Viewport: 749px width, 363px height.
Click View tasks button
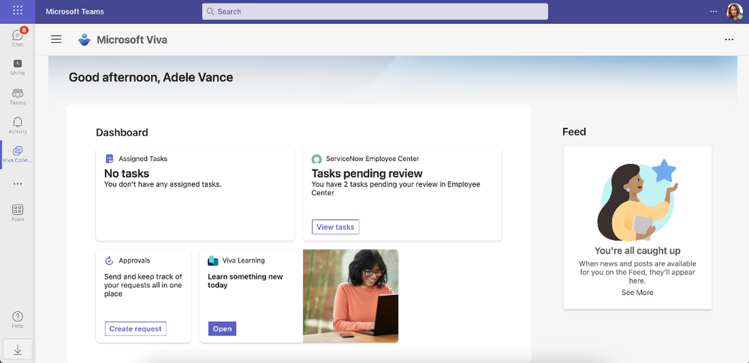coord(335,227)
